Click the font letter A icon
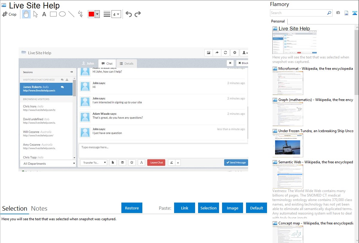 click(x=141, y=162)
